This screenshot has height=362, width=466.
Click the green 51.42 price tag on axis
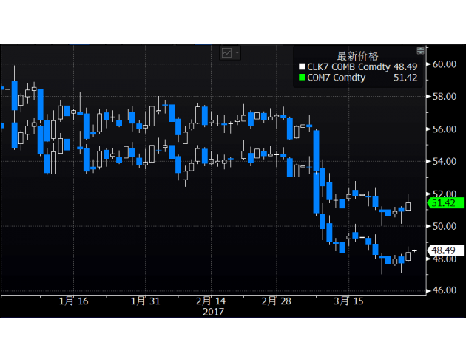pos(447,202)
